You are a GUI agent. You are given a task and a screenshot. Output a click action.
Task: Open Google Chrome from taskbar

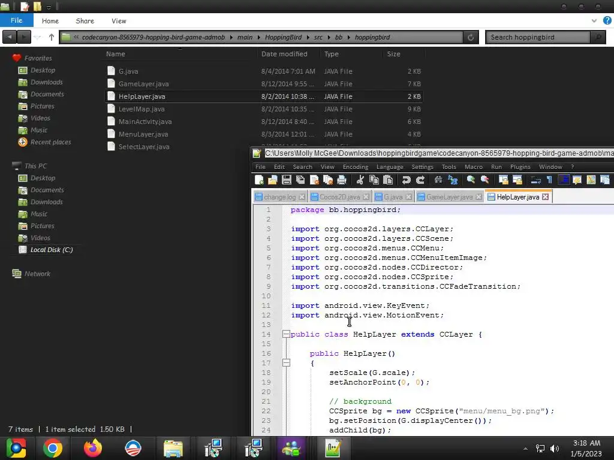[x=53, y=448]
